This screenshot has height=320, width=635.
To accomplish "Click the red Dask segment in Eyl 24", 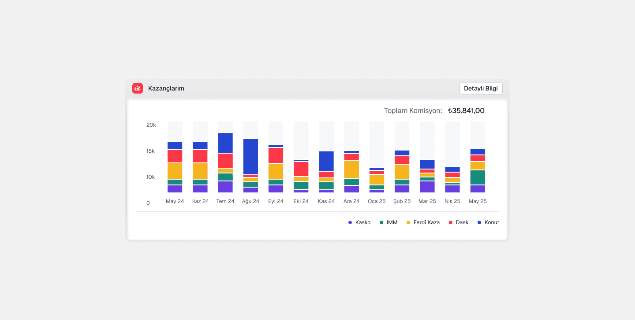I will (x=276, y=155).
